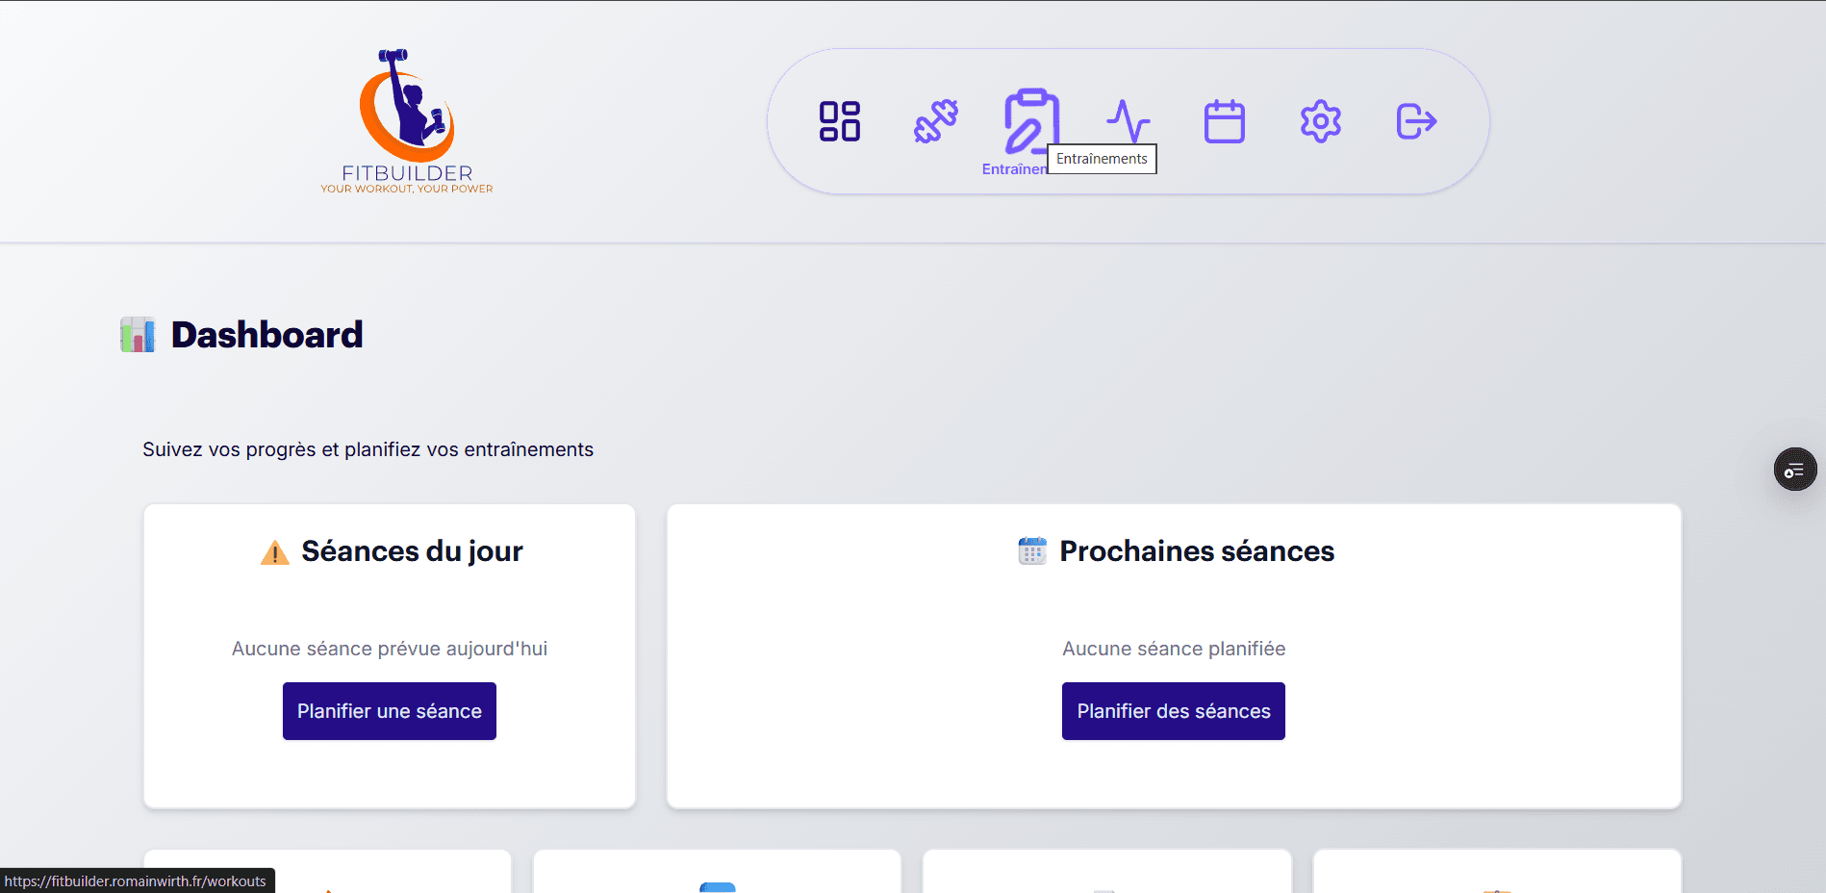Click the Dashboard page heading
Viewport: 1826px width, 893px height.
coord(266,335)
